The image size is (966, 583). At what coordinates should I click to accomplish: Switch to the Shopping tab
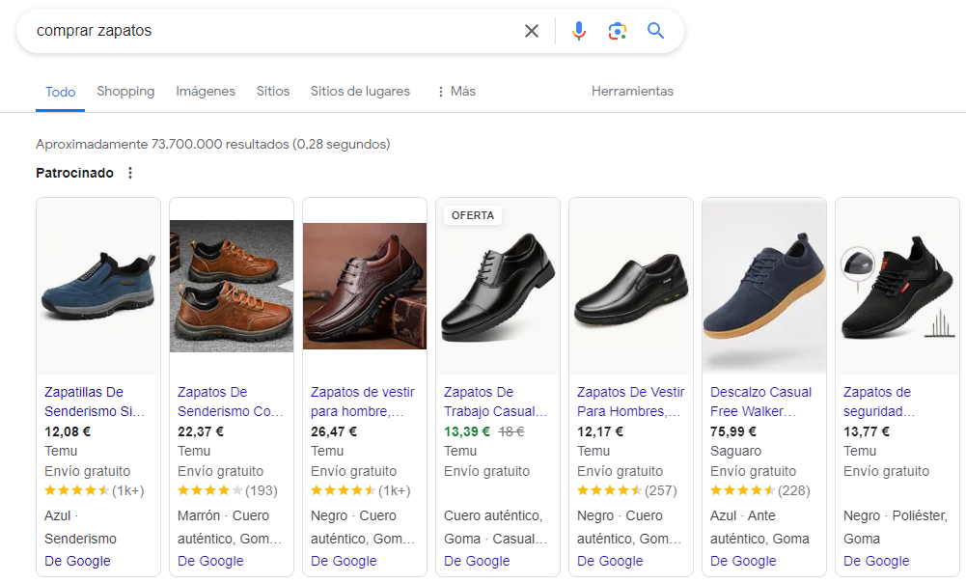pos(125,92)
